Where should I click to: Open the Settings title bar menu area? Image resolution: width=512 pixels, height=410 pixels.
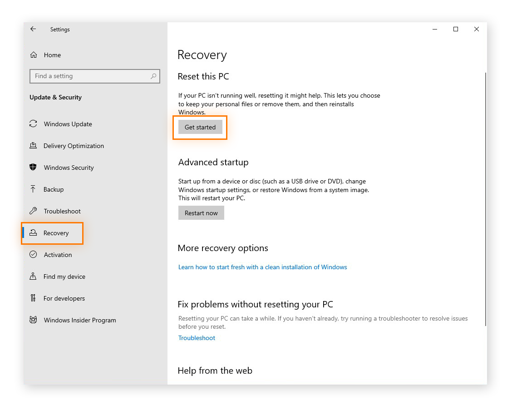pyautogui.click(x=59, y=29)
